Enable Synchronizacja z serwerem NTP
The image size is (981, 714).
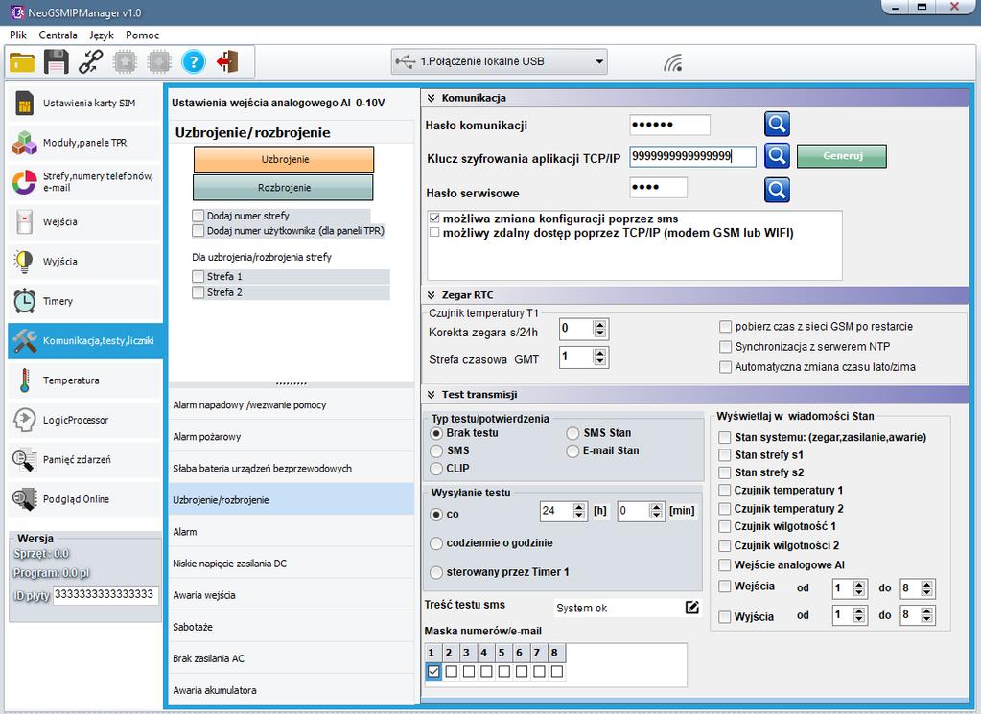pyautogui.click(x=725, y=346)
